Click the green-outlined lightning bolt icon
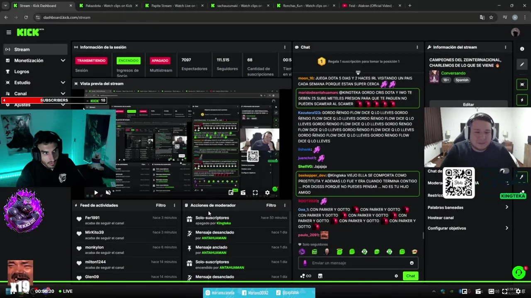The width and height of the screenshot is (531, 298). (x=522, y=100)
